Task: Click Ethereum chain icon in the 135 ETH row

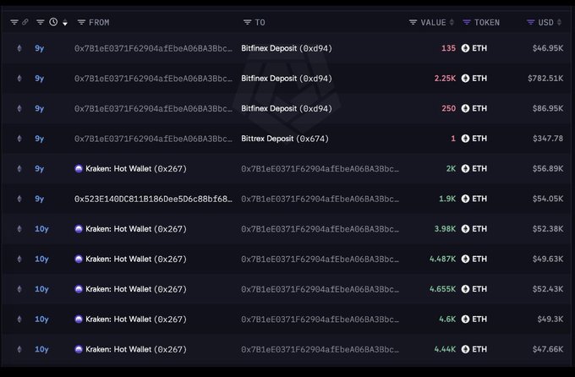Action: click(19, 48)
